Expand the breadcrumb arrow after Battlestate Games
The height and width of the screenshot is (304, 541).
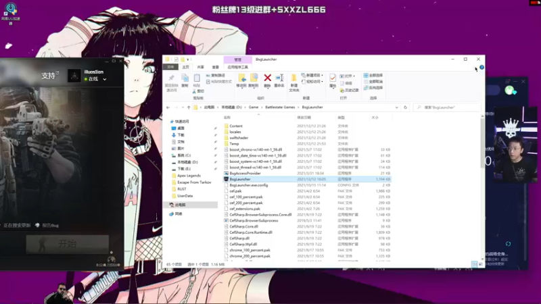point(298,107)
